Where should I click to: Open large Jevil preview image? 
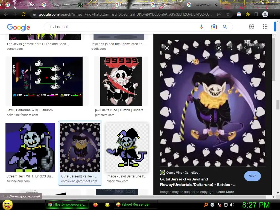[212, 103]
